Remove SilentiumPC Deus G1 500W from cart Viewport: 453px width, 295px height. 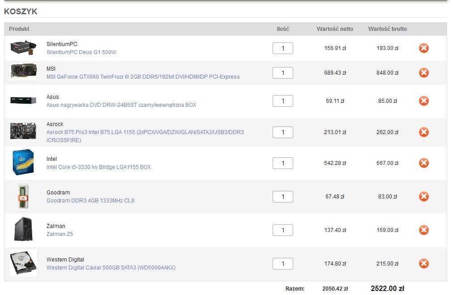[423, 48]
